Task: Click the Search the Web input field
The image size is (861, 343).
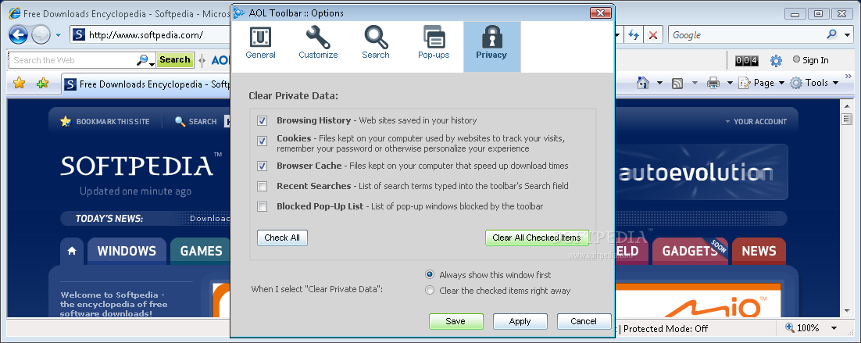Action: (73, 60)
